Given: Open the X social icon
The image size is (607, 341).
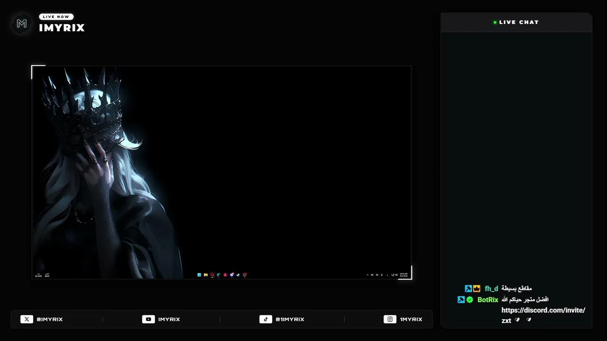Looking at the screenshot, I should click(27, 319).
